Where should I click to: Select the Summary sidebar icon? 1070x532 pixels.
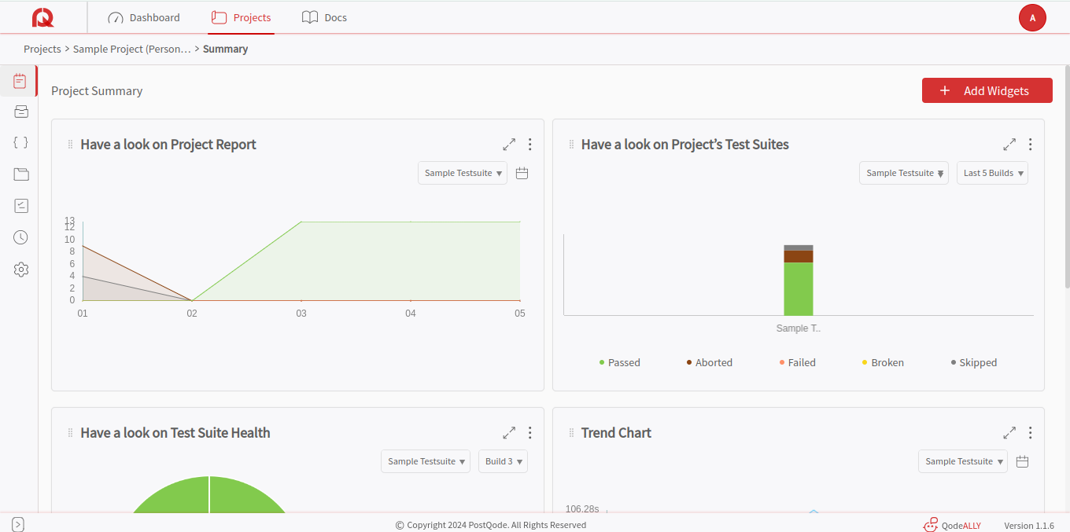tap(20, 81)
